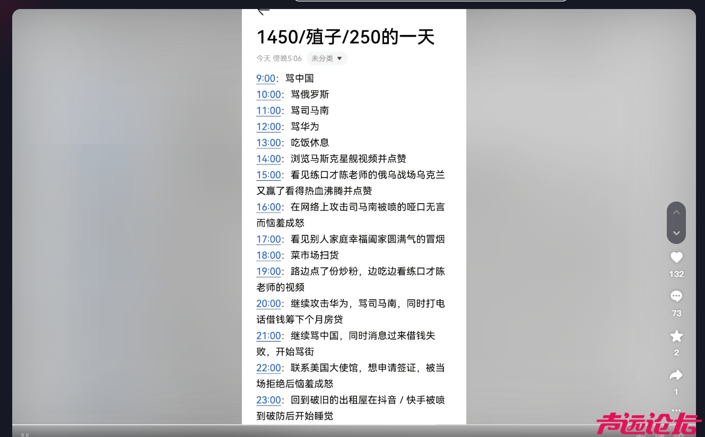Click the text 菜市场扫货
Image resolution: width=705 pixels, height=437 pixels.
[x=315, y=255]
